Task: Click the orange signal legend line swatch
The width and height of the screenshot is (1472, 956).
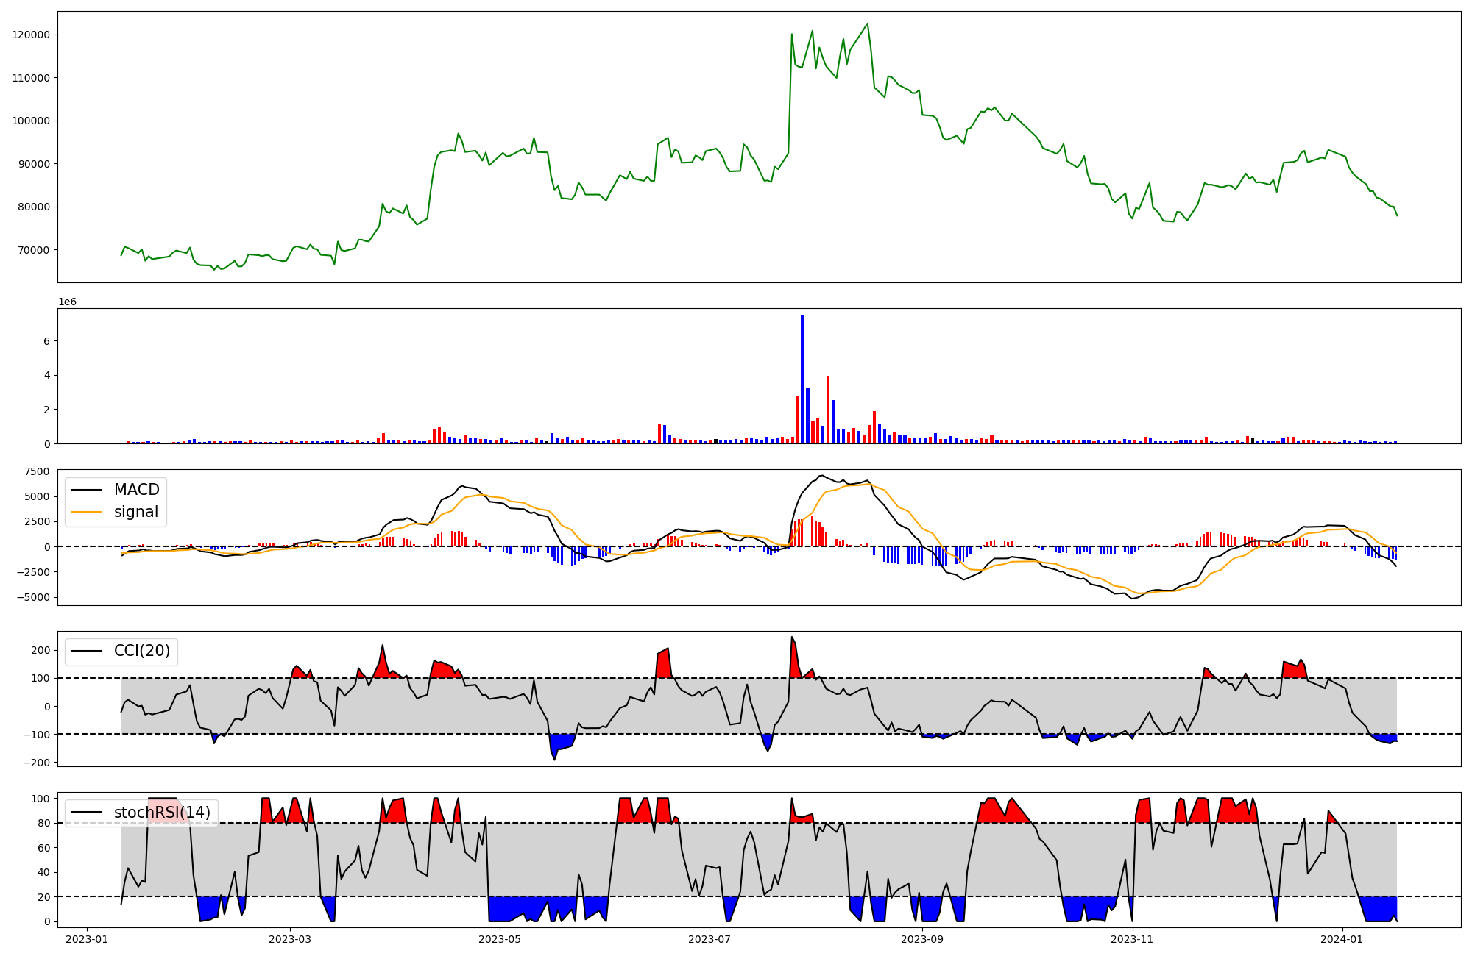Action: [x=87, y=512]
